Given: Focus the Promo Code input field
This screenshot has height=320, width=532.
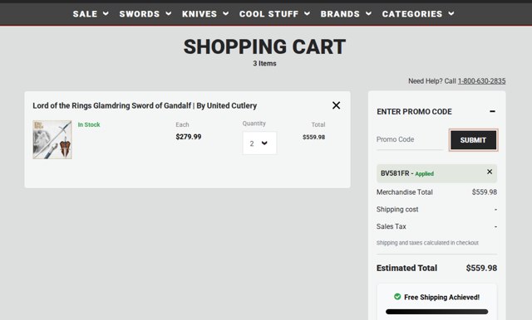Looking at the screenshot, I should (410, 140).
